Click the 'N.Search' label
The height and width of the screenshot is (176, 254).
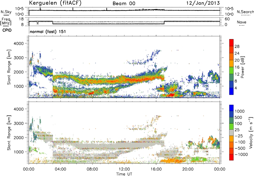coord(245,12)
